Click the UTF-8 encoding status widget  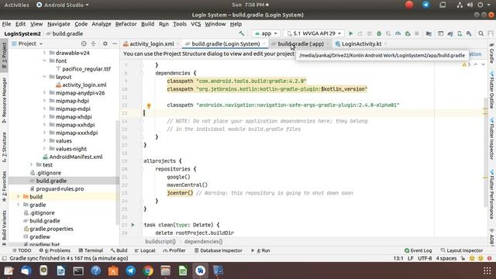pos(425,258)
